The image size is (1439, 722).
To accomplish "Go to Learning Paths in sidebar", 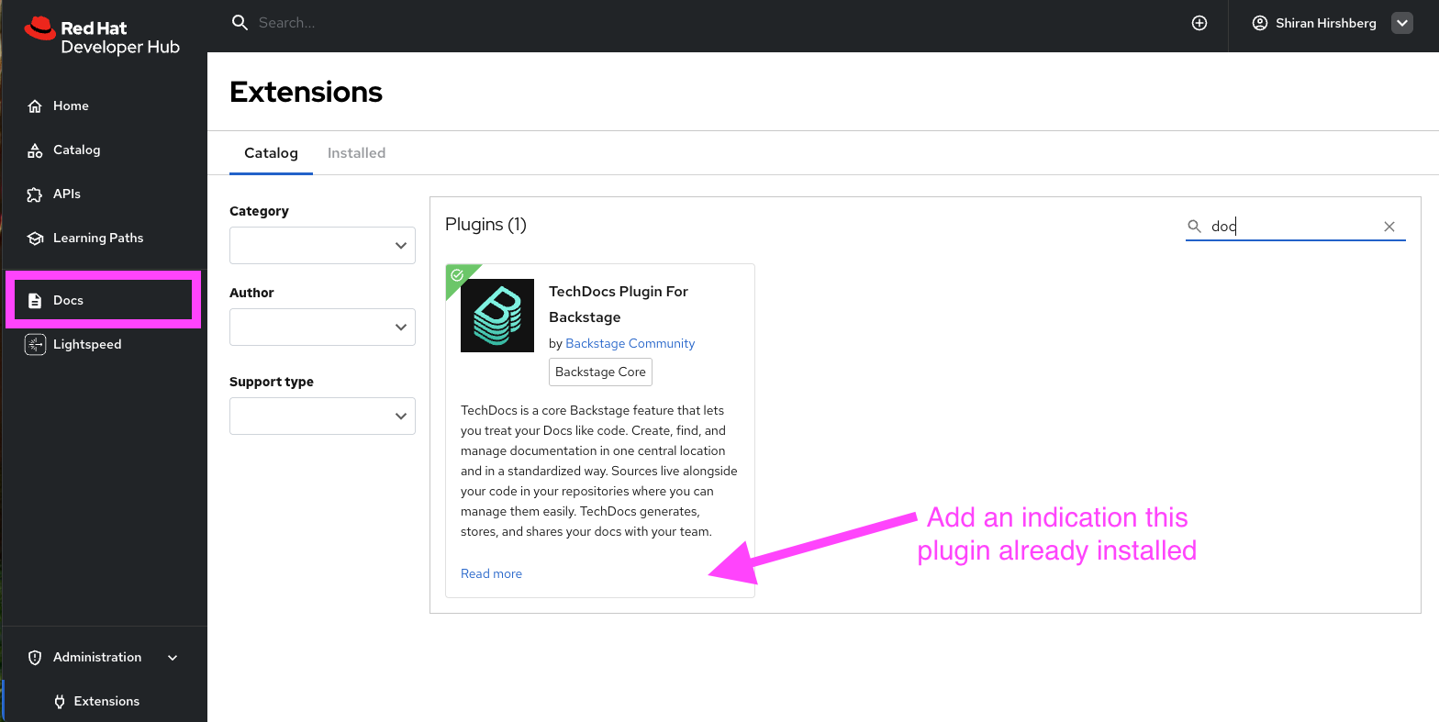I will pos(98,239).
